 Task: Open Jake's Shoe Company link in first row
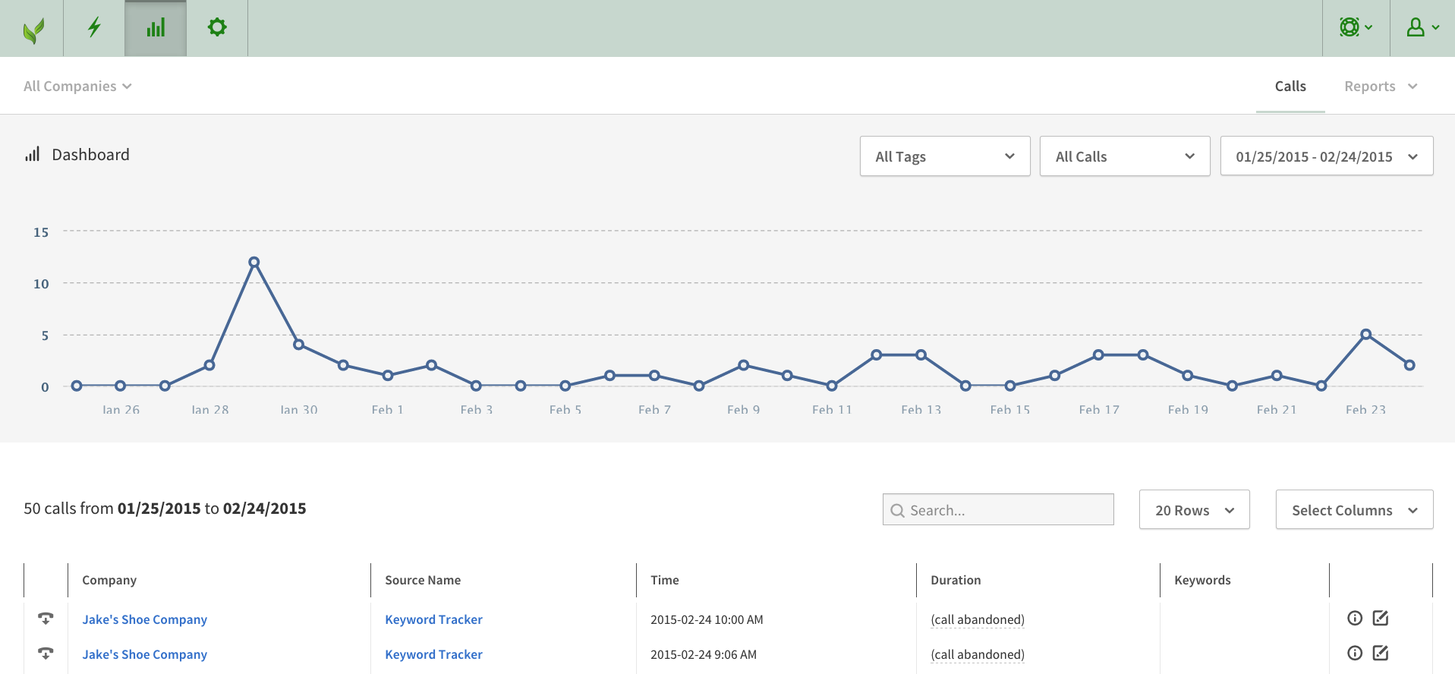coord(144,619)
